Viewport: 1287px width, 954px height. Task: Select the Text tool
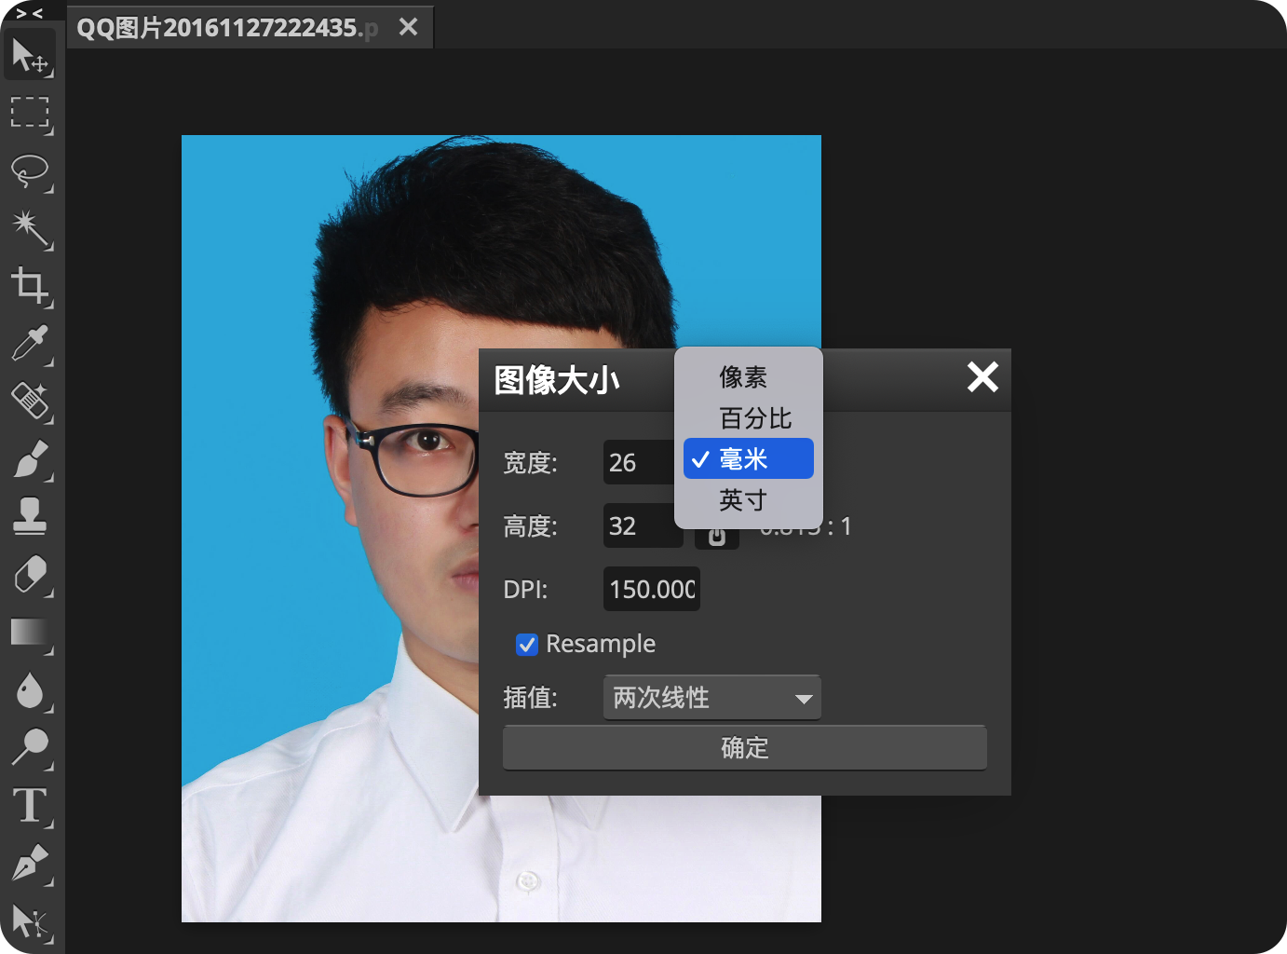click(31, 807)
